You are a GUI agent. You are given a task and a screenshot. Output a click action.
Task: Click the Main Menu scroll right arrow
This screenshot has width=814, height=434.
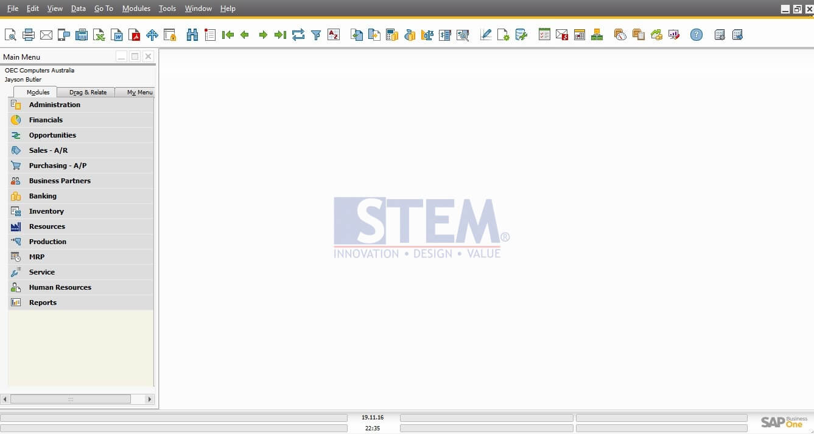coord(150,399)
